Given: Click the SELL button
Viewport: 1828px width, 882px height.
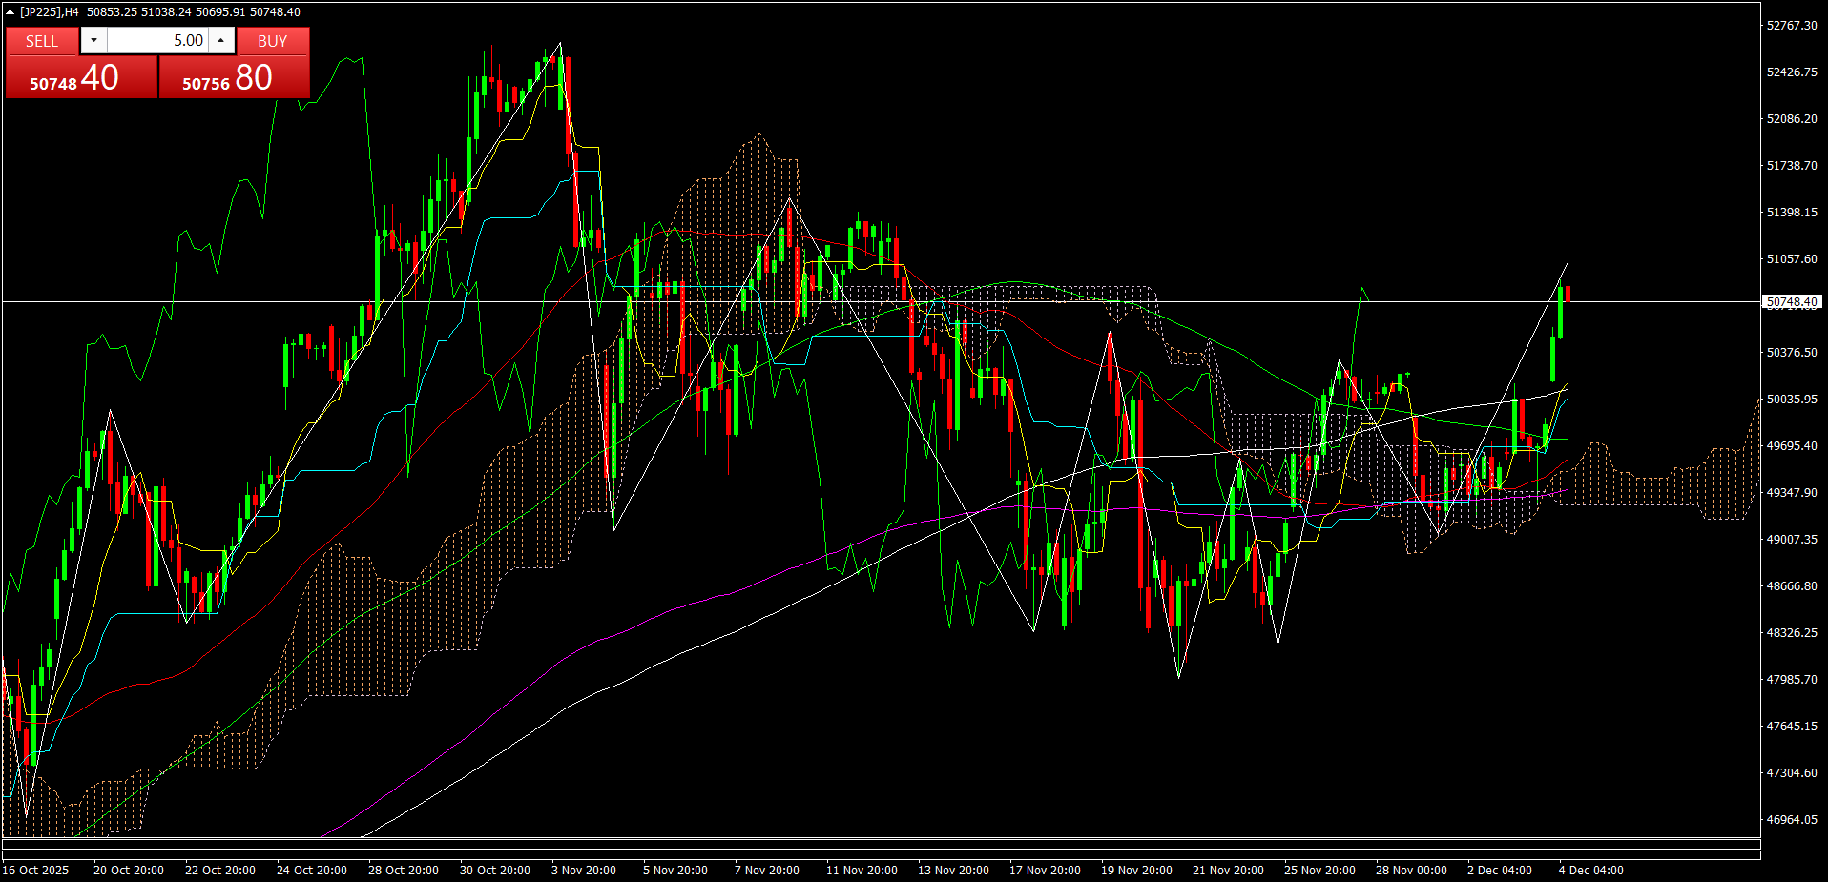Looking at the screenshot, I should [42, 41].
